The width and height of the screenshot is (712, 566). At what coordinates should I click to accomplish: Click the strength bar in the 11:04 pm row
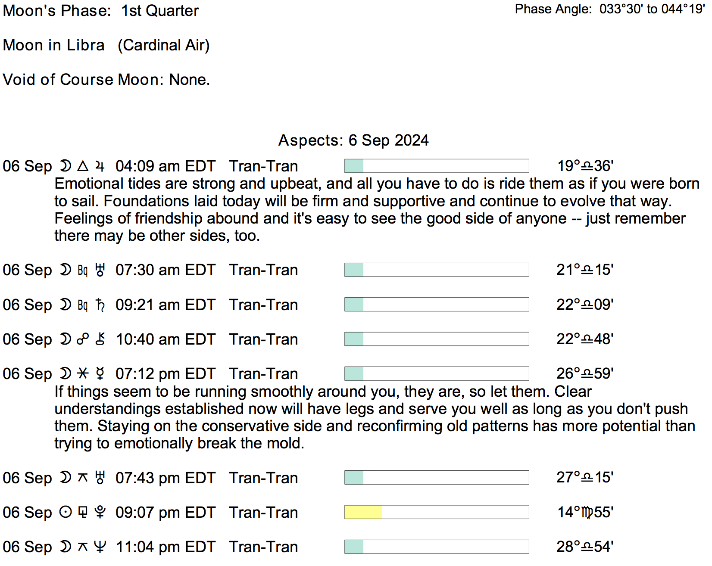pos(437,547)
